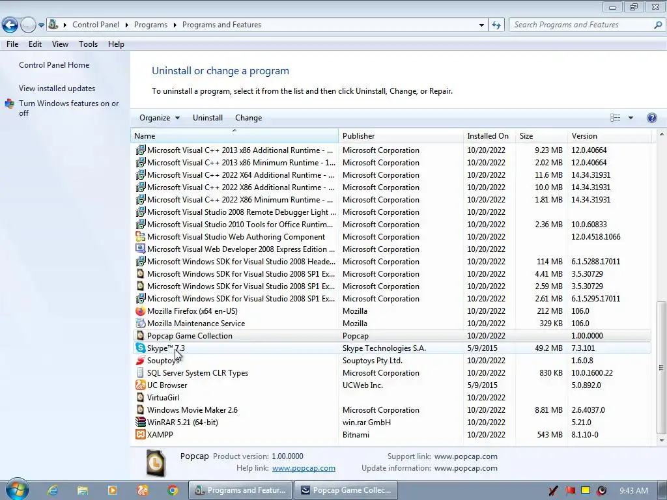Click the UC Browser icon in list
Screen dimensions: 667x500
click(140, 385)
